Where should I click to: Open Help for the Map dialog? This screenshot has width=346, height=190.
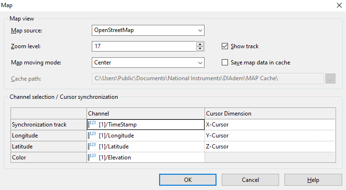[x=313, y=180]
